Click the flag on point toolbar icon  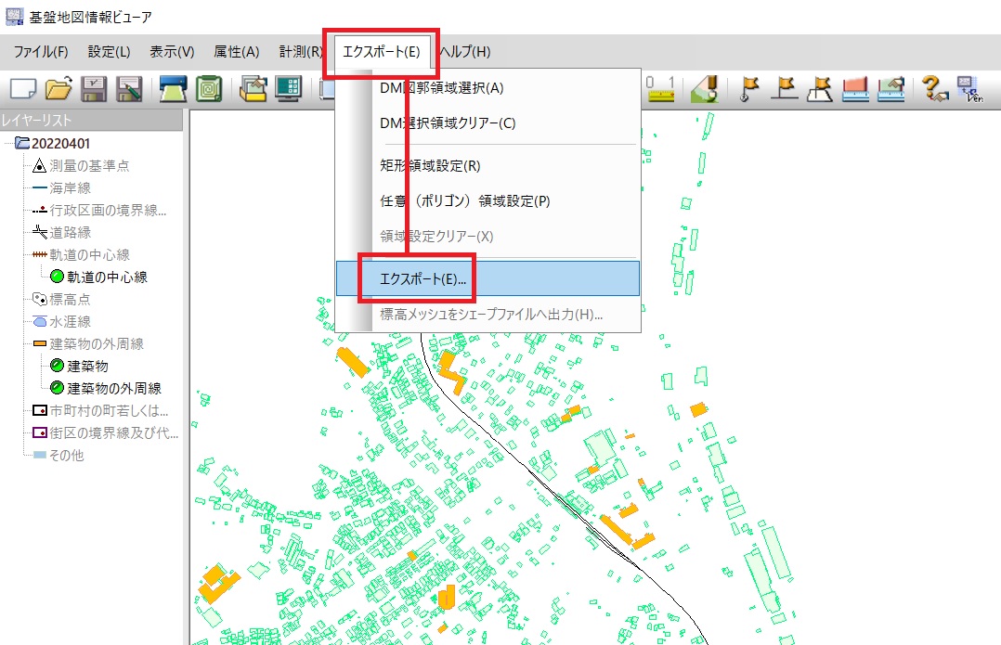click(749, 89)
